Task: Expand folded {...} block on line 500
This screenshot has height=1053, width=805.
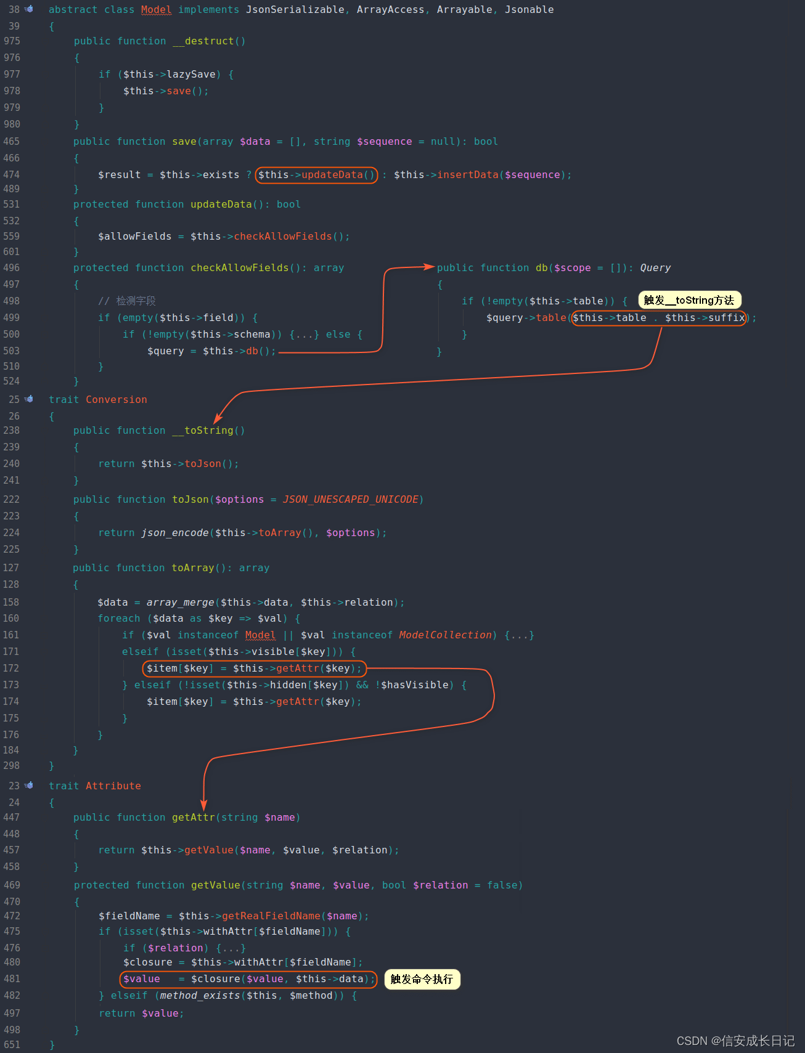Action: pos(304,335)
